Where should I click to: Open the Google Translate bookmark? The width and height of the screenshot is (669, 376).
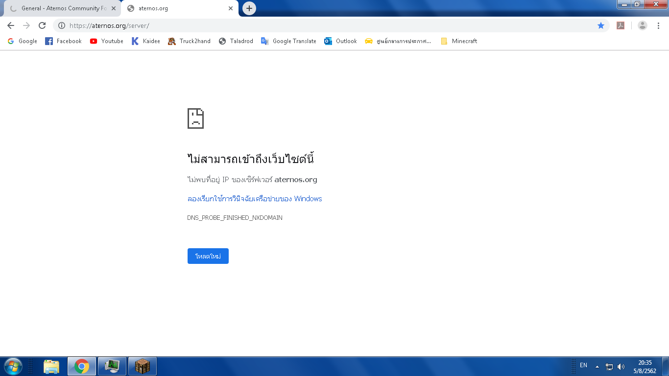288,41
